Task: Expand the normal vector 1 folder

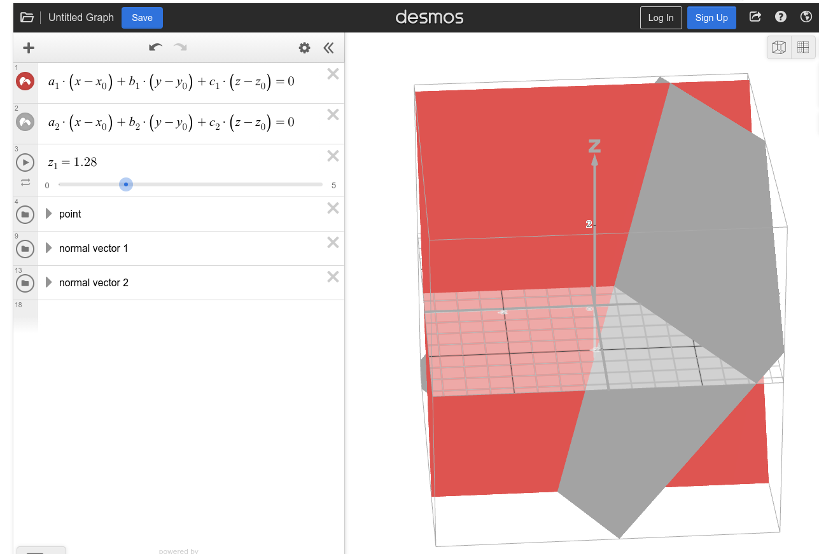Action: click(49, 249)
